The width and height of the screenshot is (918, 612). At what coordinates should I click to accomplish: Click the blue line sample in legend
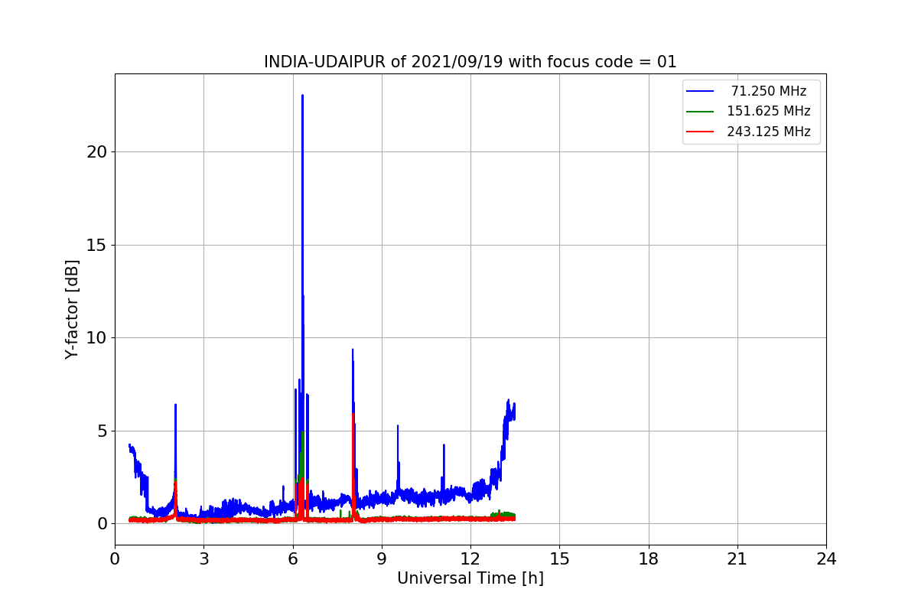click(700, 91)
